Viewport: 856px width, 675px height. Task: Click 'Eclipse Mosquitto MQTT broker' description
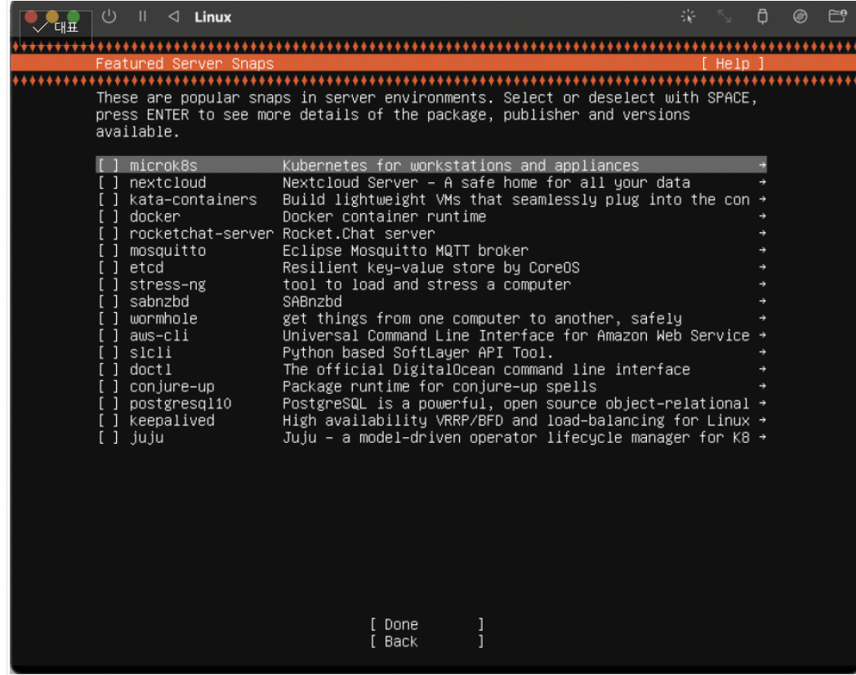[406, 251]
